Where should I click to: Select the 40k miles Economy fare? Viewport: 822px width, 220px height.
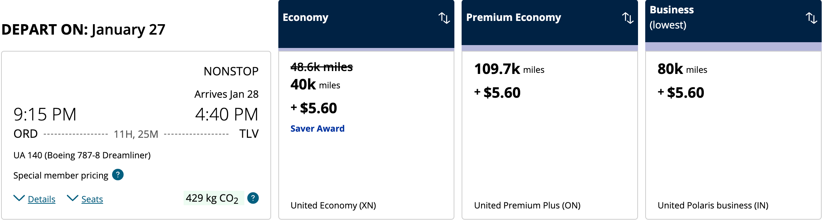point(315,85)
